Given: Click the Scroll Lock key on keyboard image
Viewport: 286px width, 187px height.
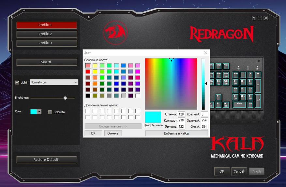Looking at the screenshot, I should click(218, 66).
